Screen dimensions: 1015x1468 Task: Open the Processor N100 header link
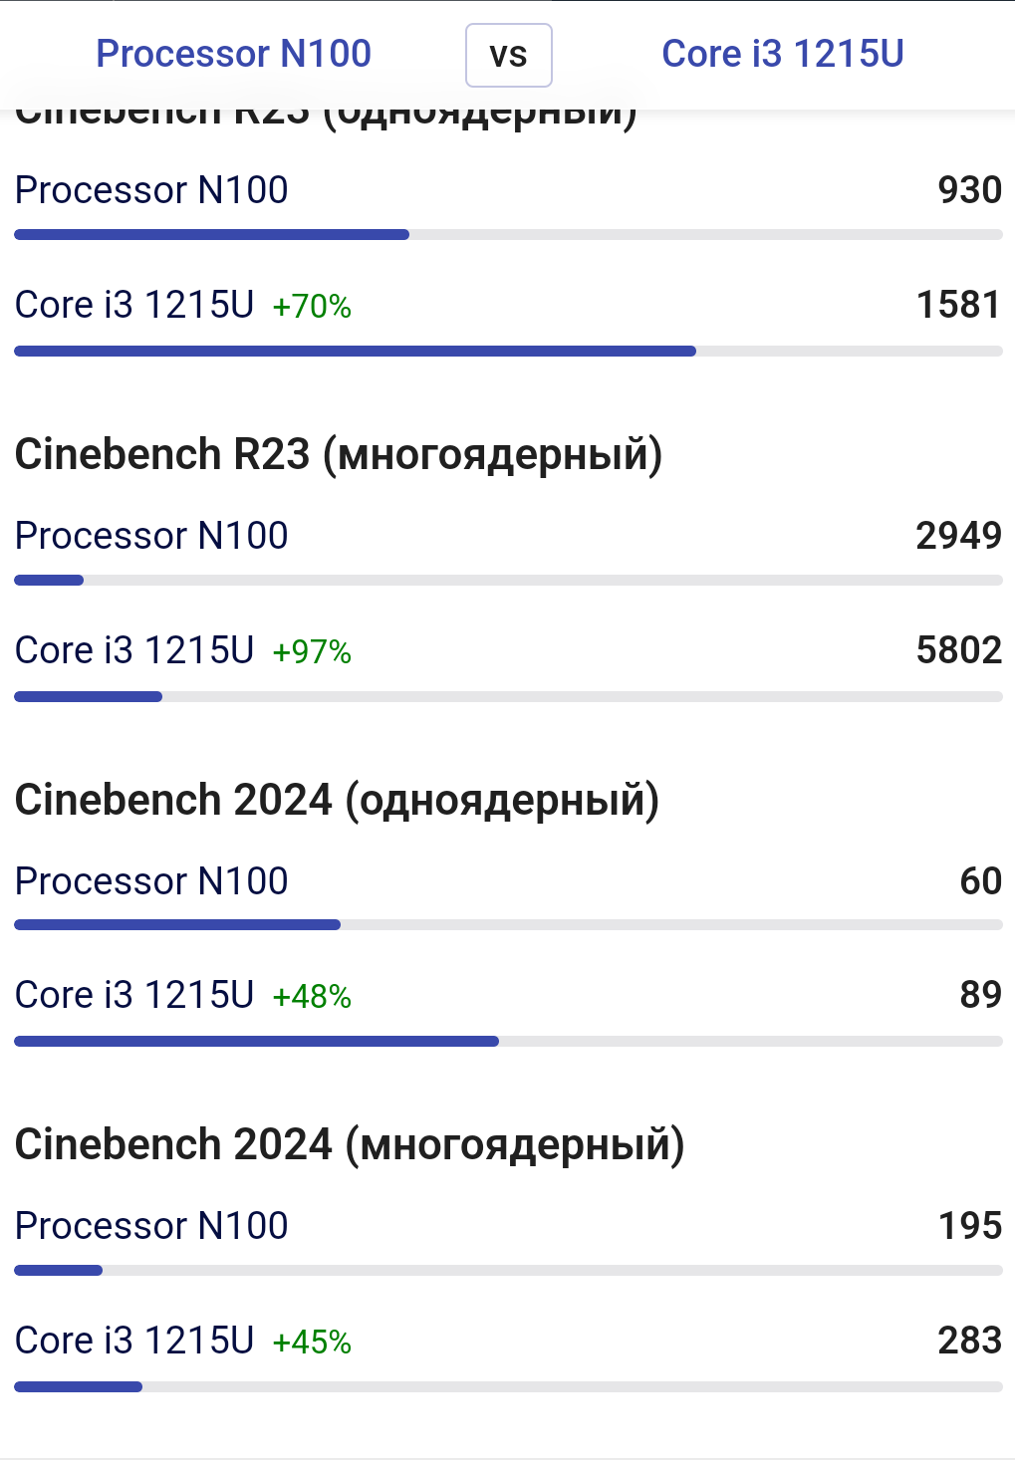pos(233,54)
